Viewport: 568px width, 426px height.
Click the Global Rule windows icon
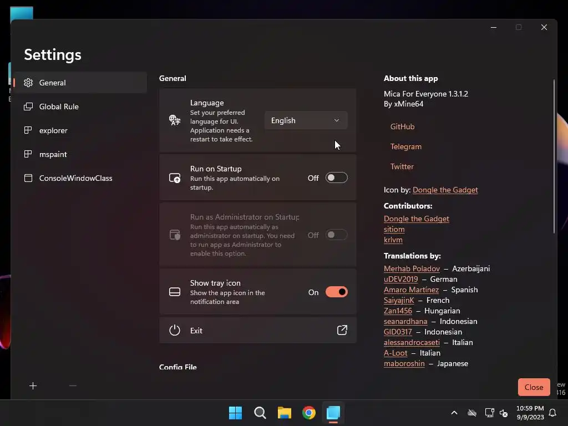tap(28, 106)
